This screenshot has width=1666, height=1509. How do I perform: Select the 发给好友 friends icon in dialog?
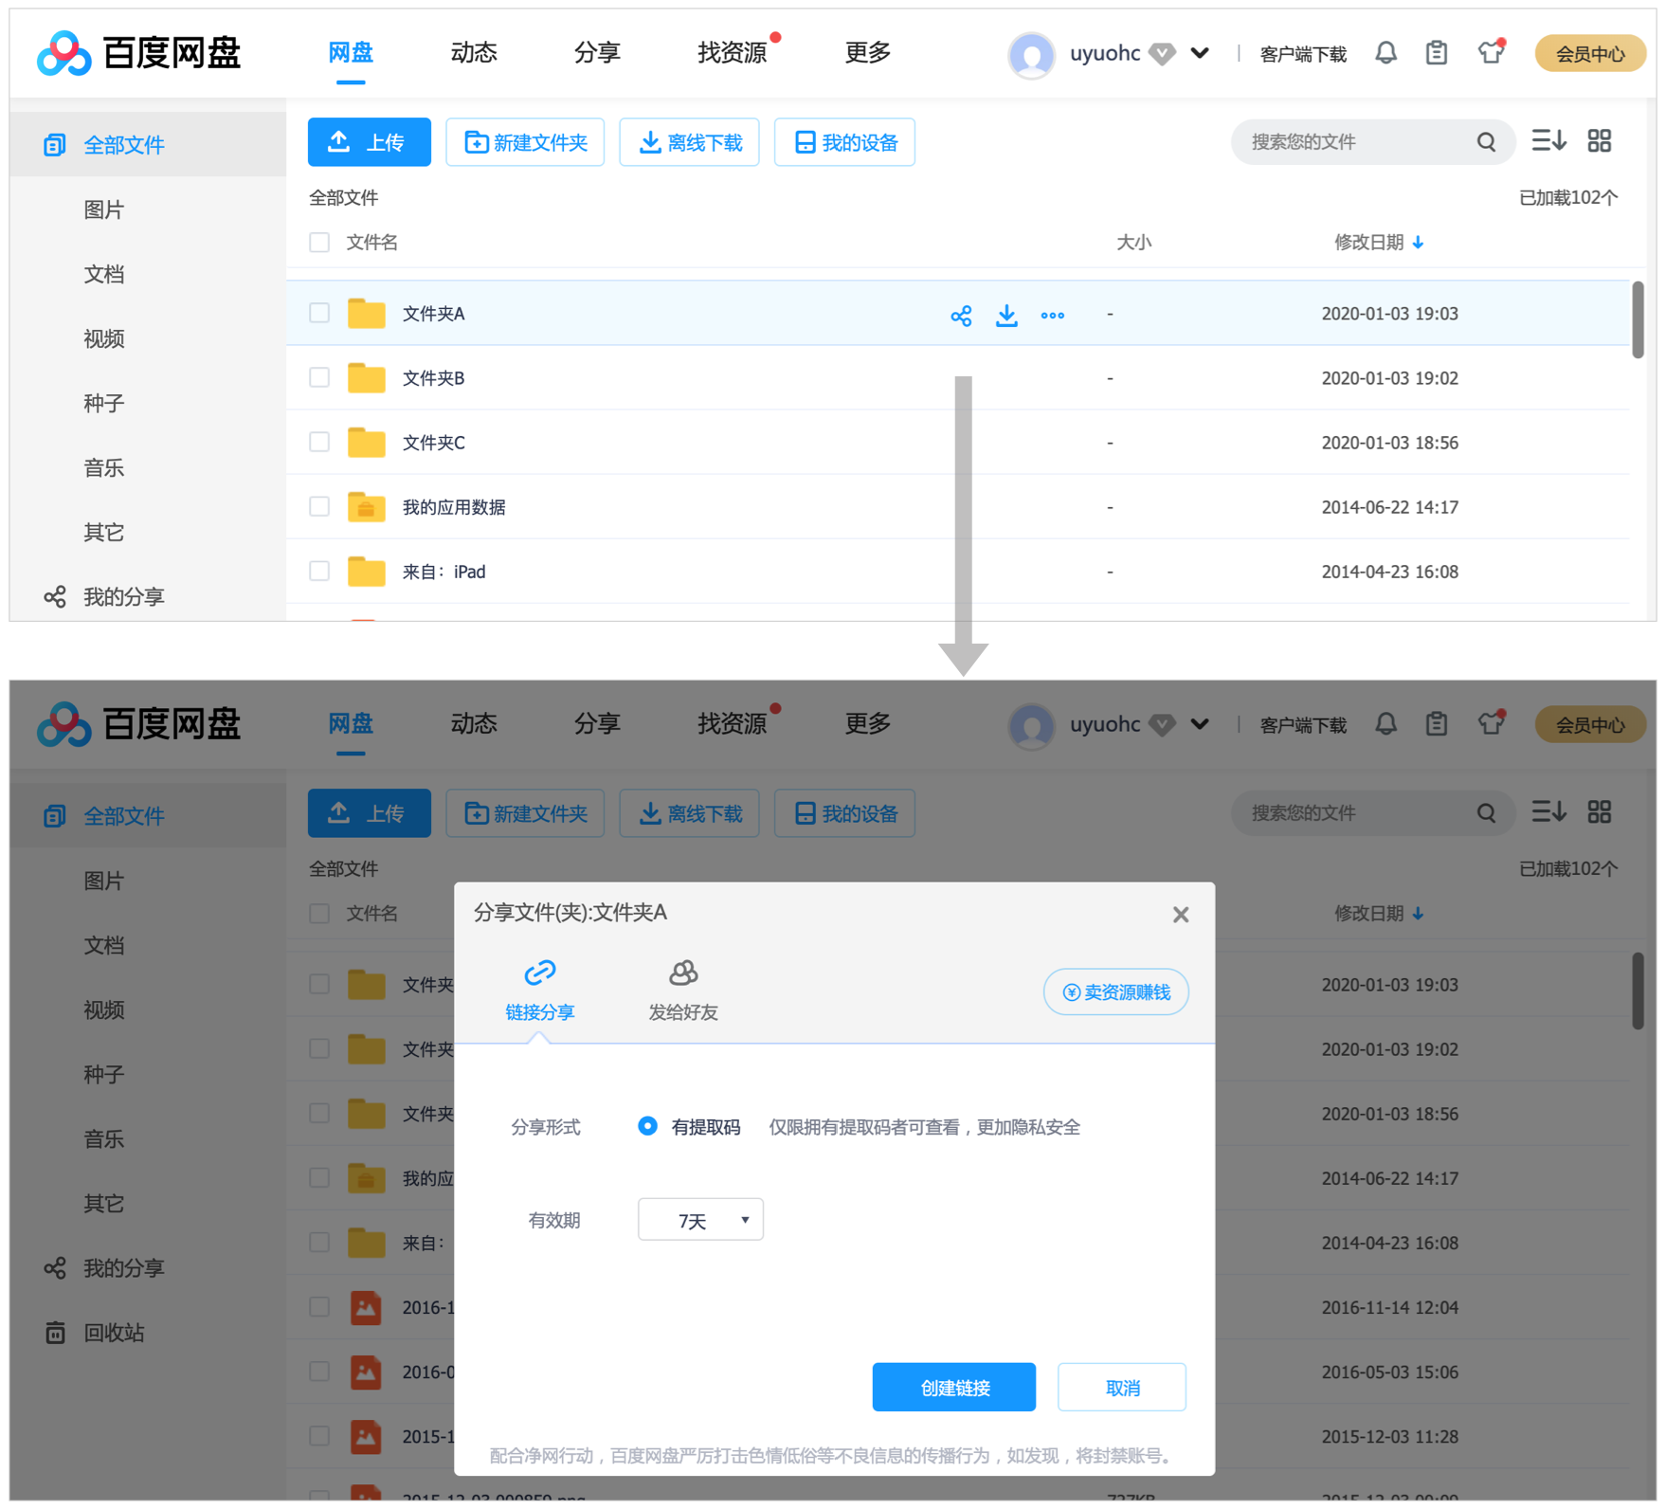point(683,973)
